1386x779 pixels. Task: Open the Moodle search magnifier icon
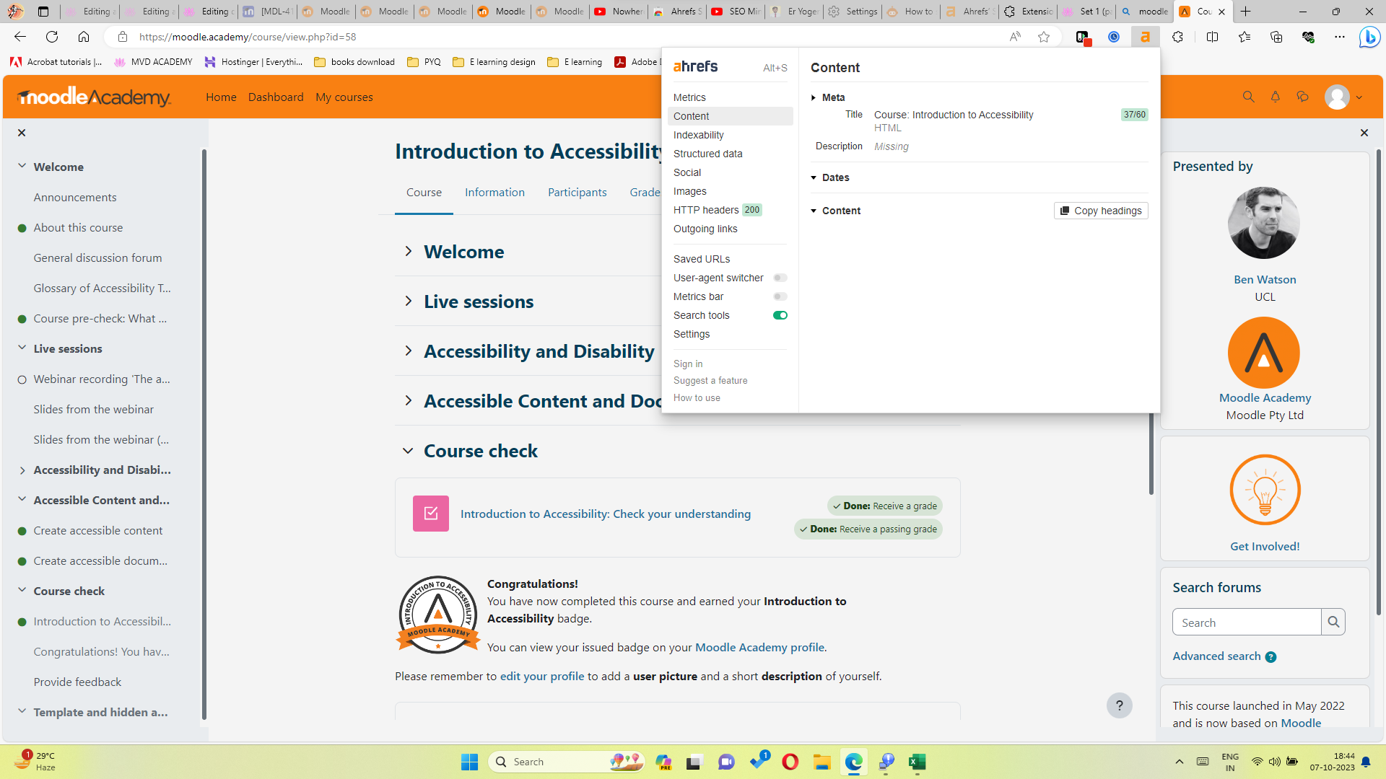[x=1248, y=97]
